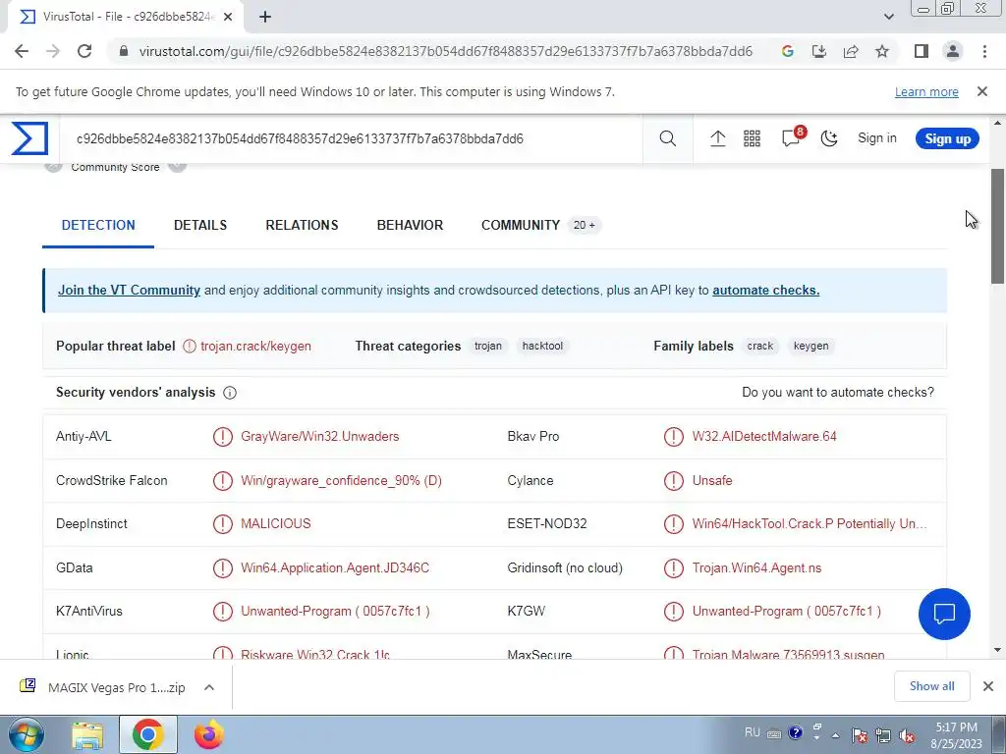Bookmark this page with star icon
The height and width of the screenshot is (754, 1006).
882,51
